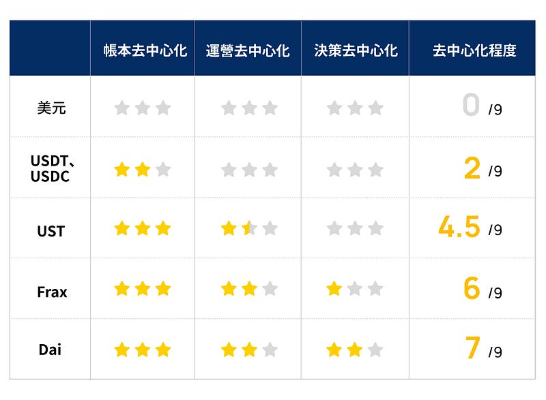Click the middle gray star in 美元 運營去中心化
The width and height of the screenshot is (546, 400).
[x=249, y=108]
